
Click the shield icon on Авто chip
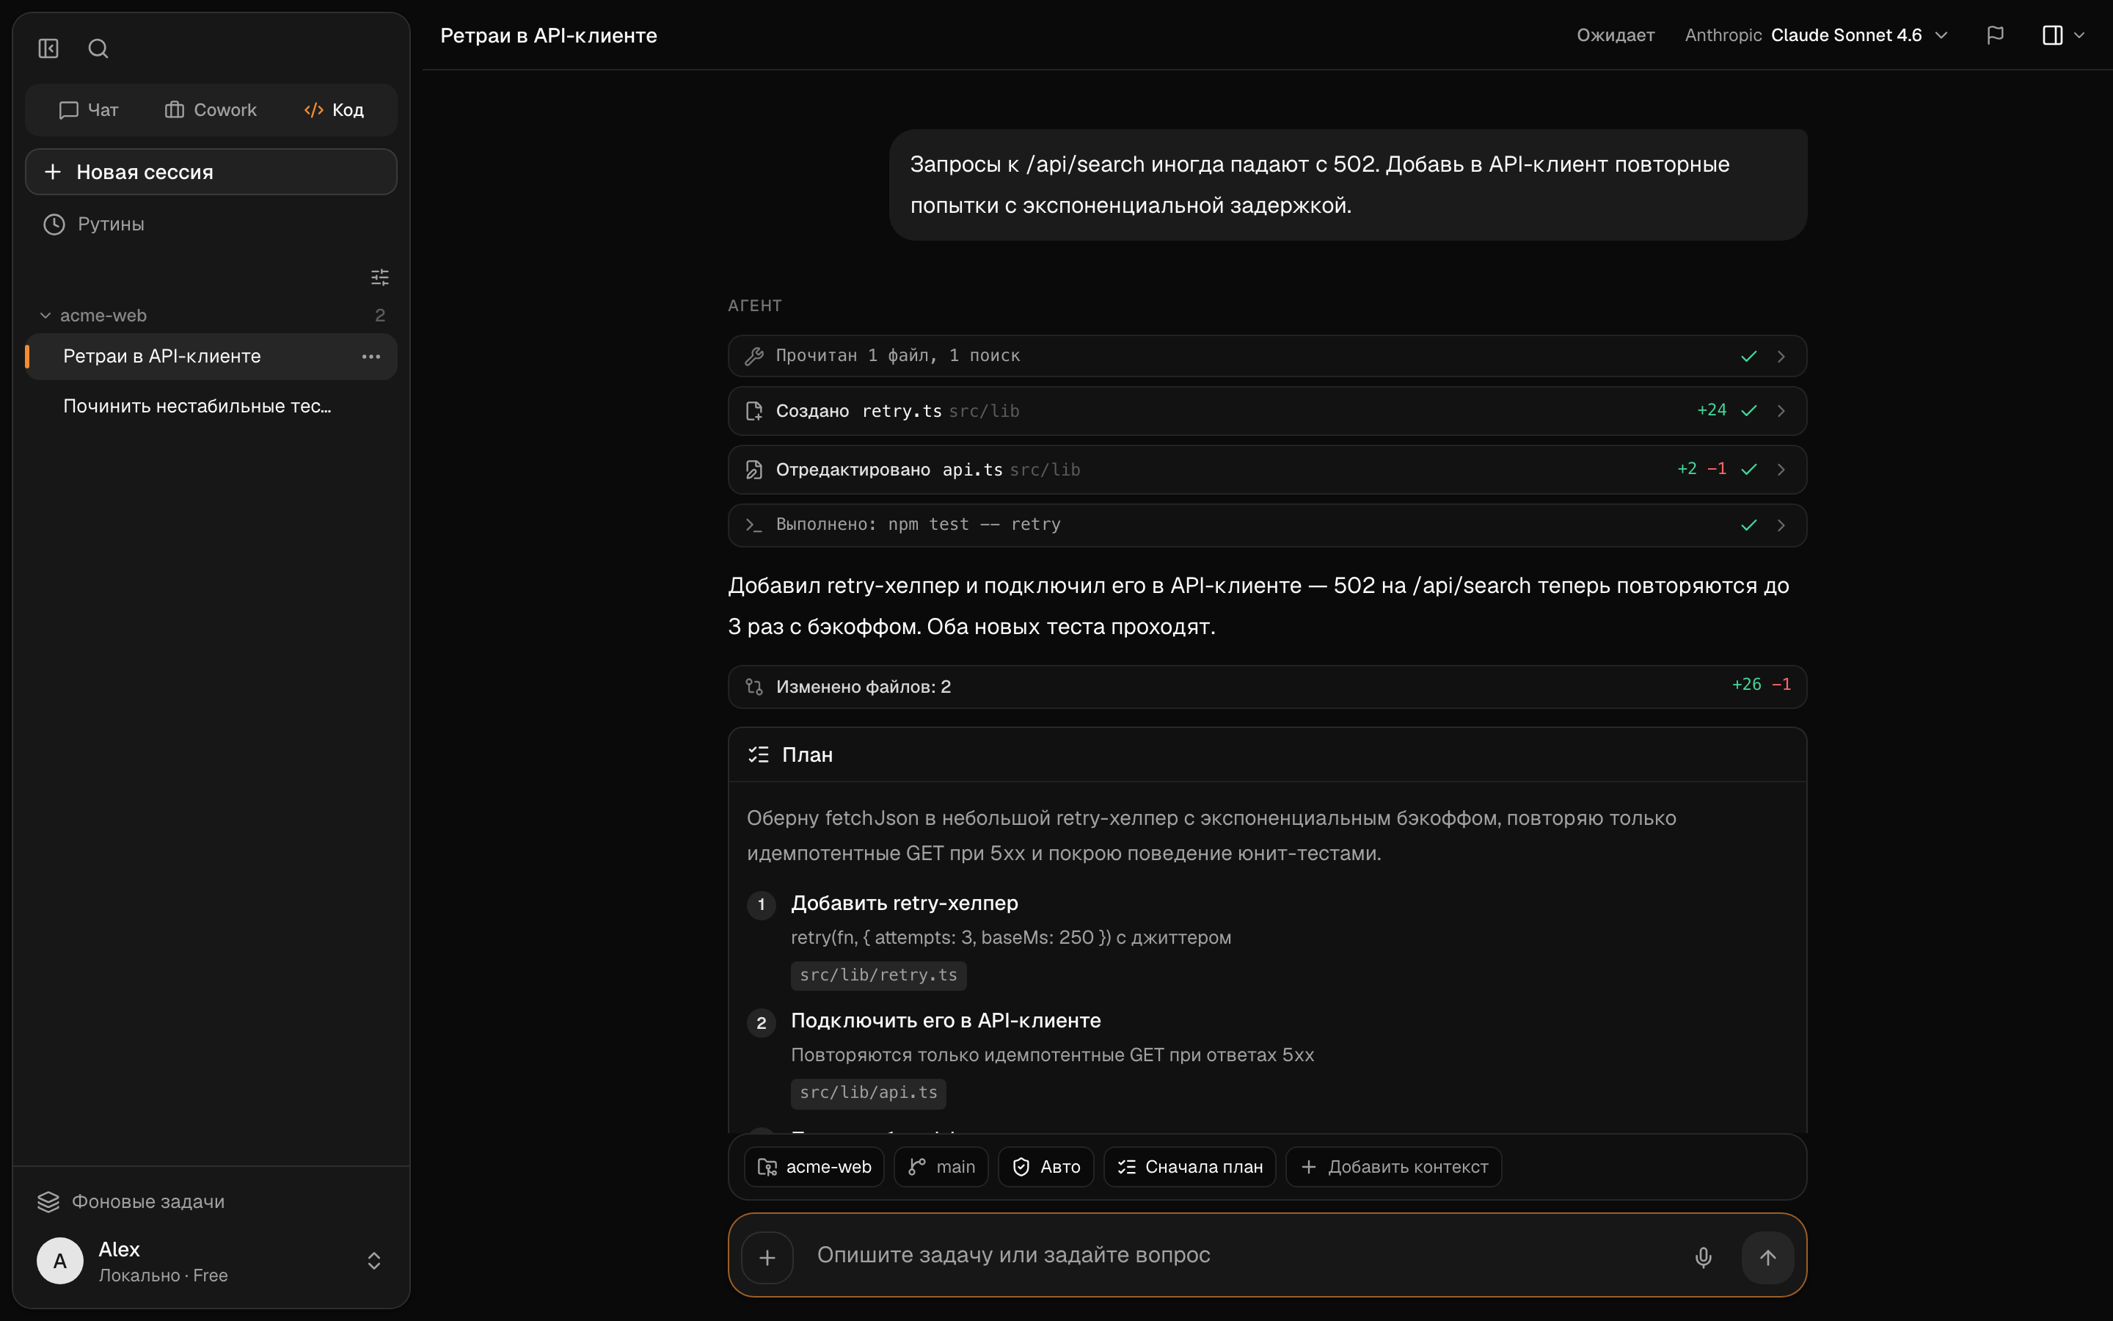click(x=1021, y=1166)
